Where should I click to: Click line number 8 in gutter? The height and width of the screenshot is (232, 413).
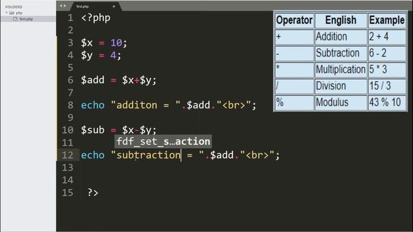pyautogui.click(x=70, y=105)
